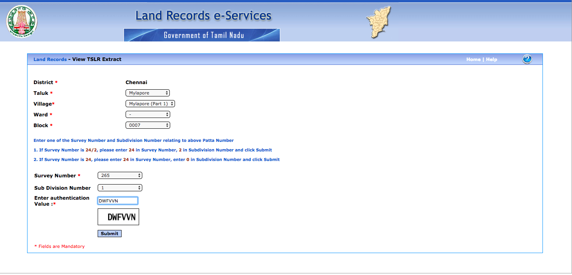Open the Help text link in header
The height and width of the screenshot is (275, 572).
click(x=491, y=59)
